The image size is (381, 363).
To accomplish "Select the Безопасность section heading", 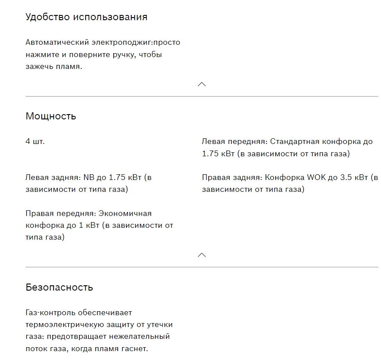I will pyautogui.click(x=59, y=288).
